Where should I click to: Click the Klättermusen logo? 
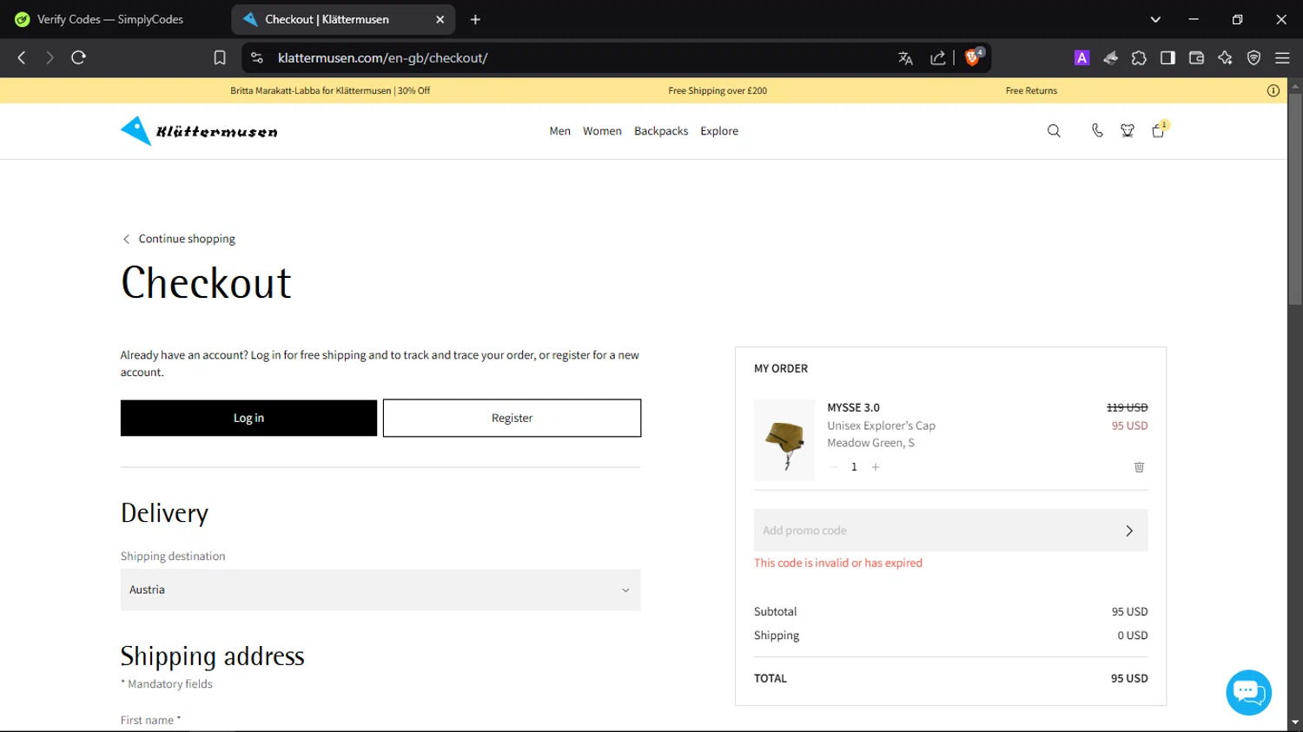(199, 131)
